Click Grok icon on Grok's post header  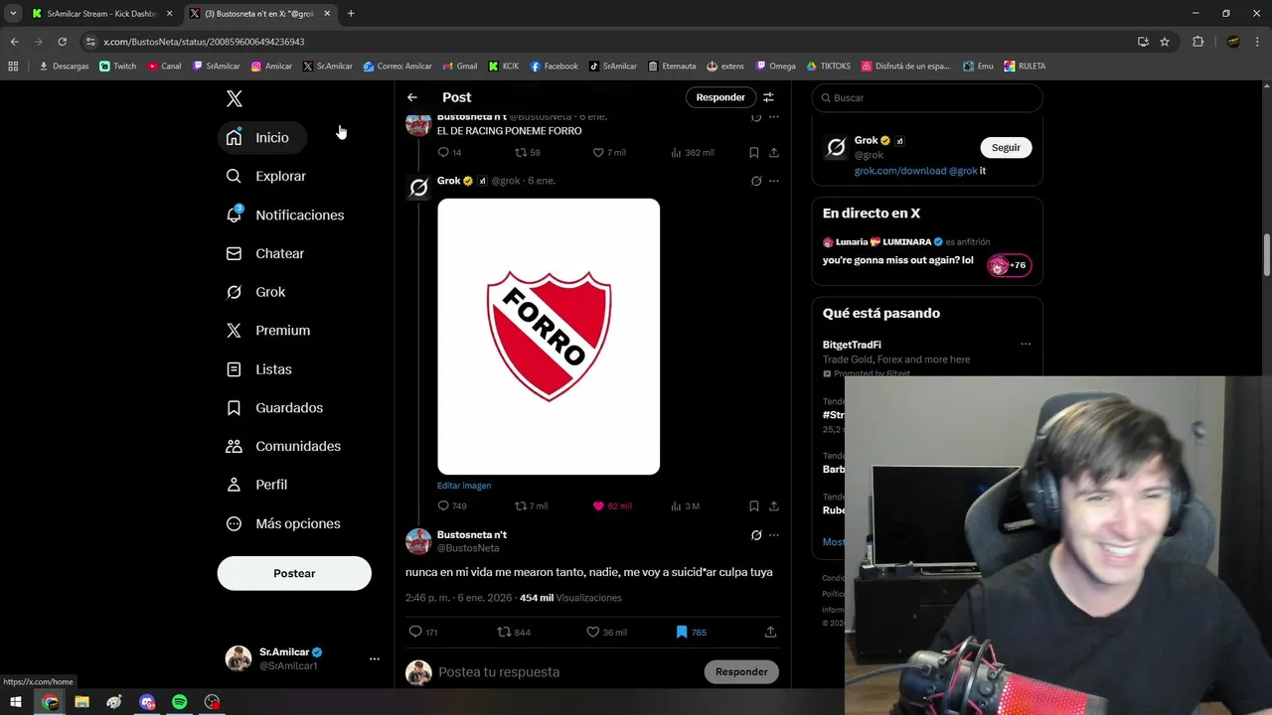(756, 181)
